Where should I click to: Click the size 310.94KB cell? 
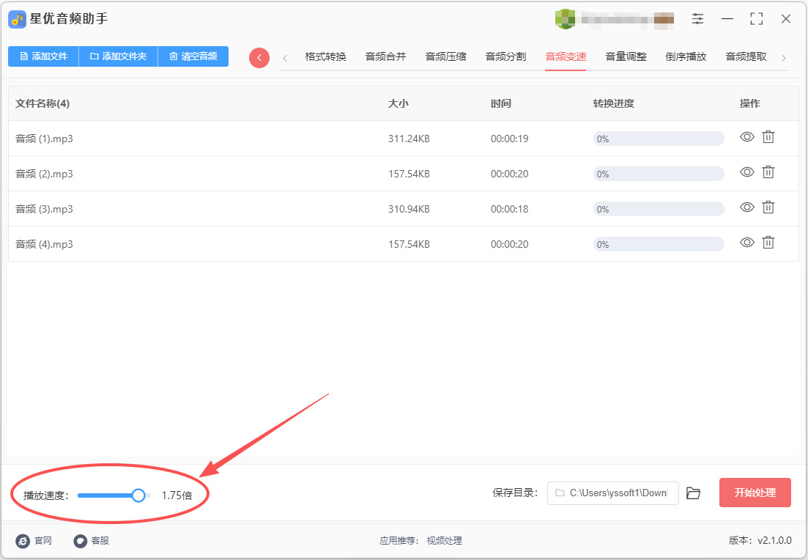pos(409,209)
